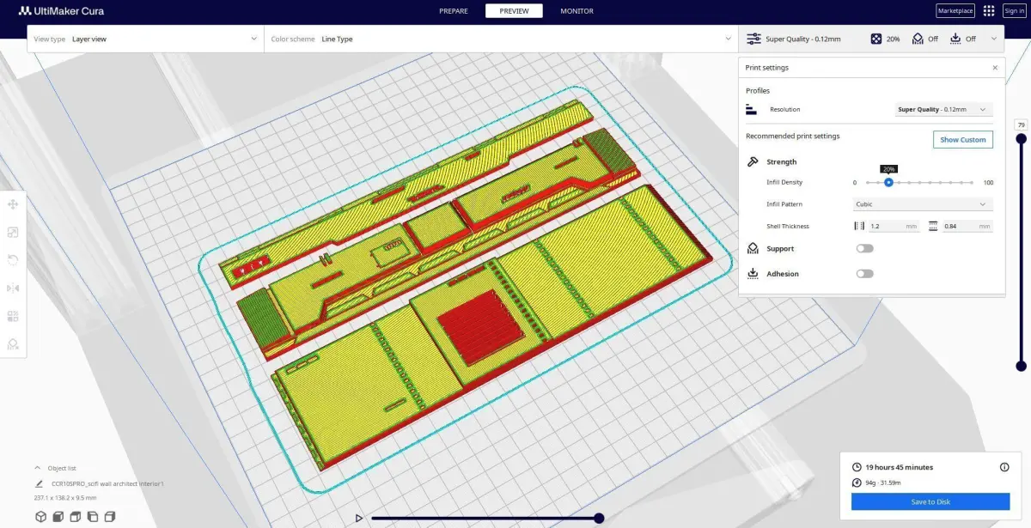The image size is (1031, 528).
Task: Click the Infill Density slider handle
Action: 888,182
